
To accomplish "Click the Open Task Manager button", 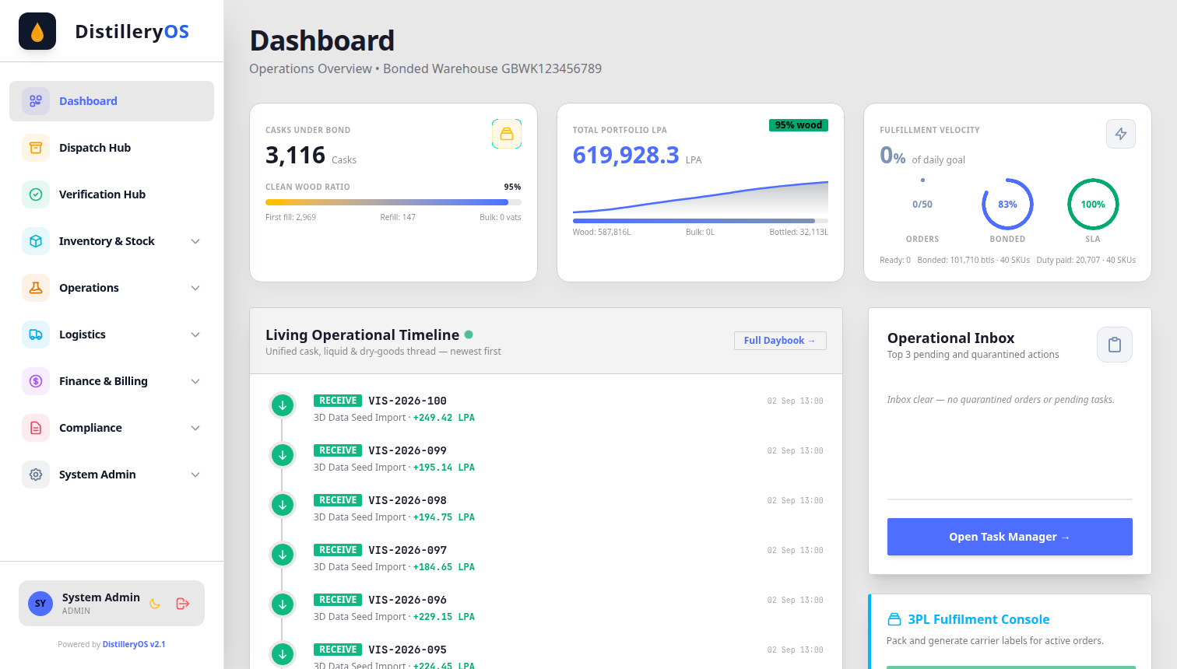I will (1010, 537).
